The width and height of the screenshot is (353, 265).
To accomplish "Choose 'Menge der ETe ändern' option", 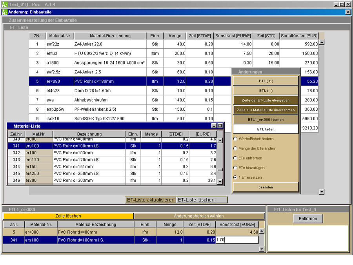I will click(x=235, y=148).
